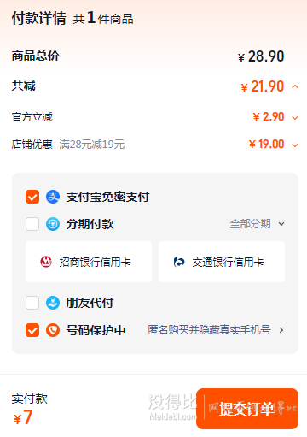Select 招商银行信用卡 payment option
Screen dimensions: 307x437
89,262
